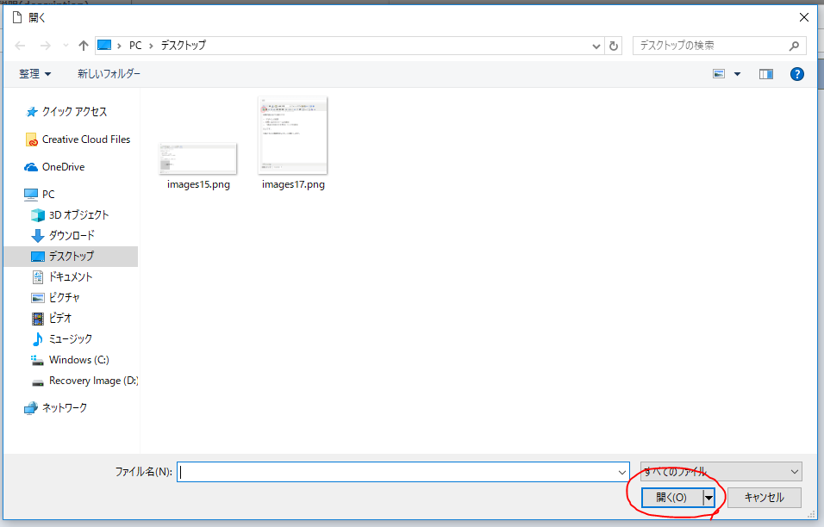Select the images17.png thumbnail
The width and height of the screenshot is (824, 527).
[x=293, y=138]
